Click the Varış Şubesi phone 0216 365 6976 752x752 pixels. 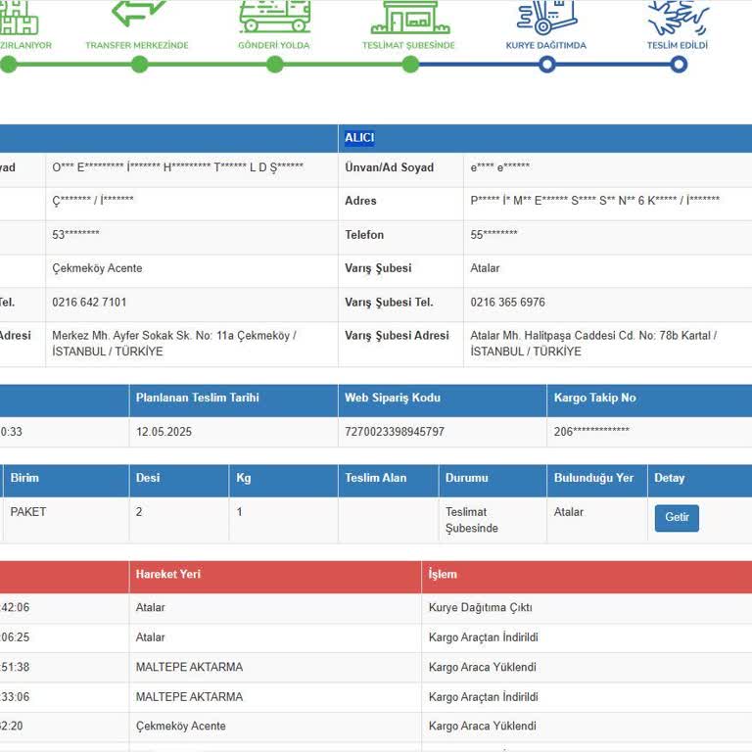point(507,303)
